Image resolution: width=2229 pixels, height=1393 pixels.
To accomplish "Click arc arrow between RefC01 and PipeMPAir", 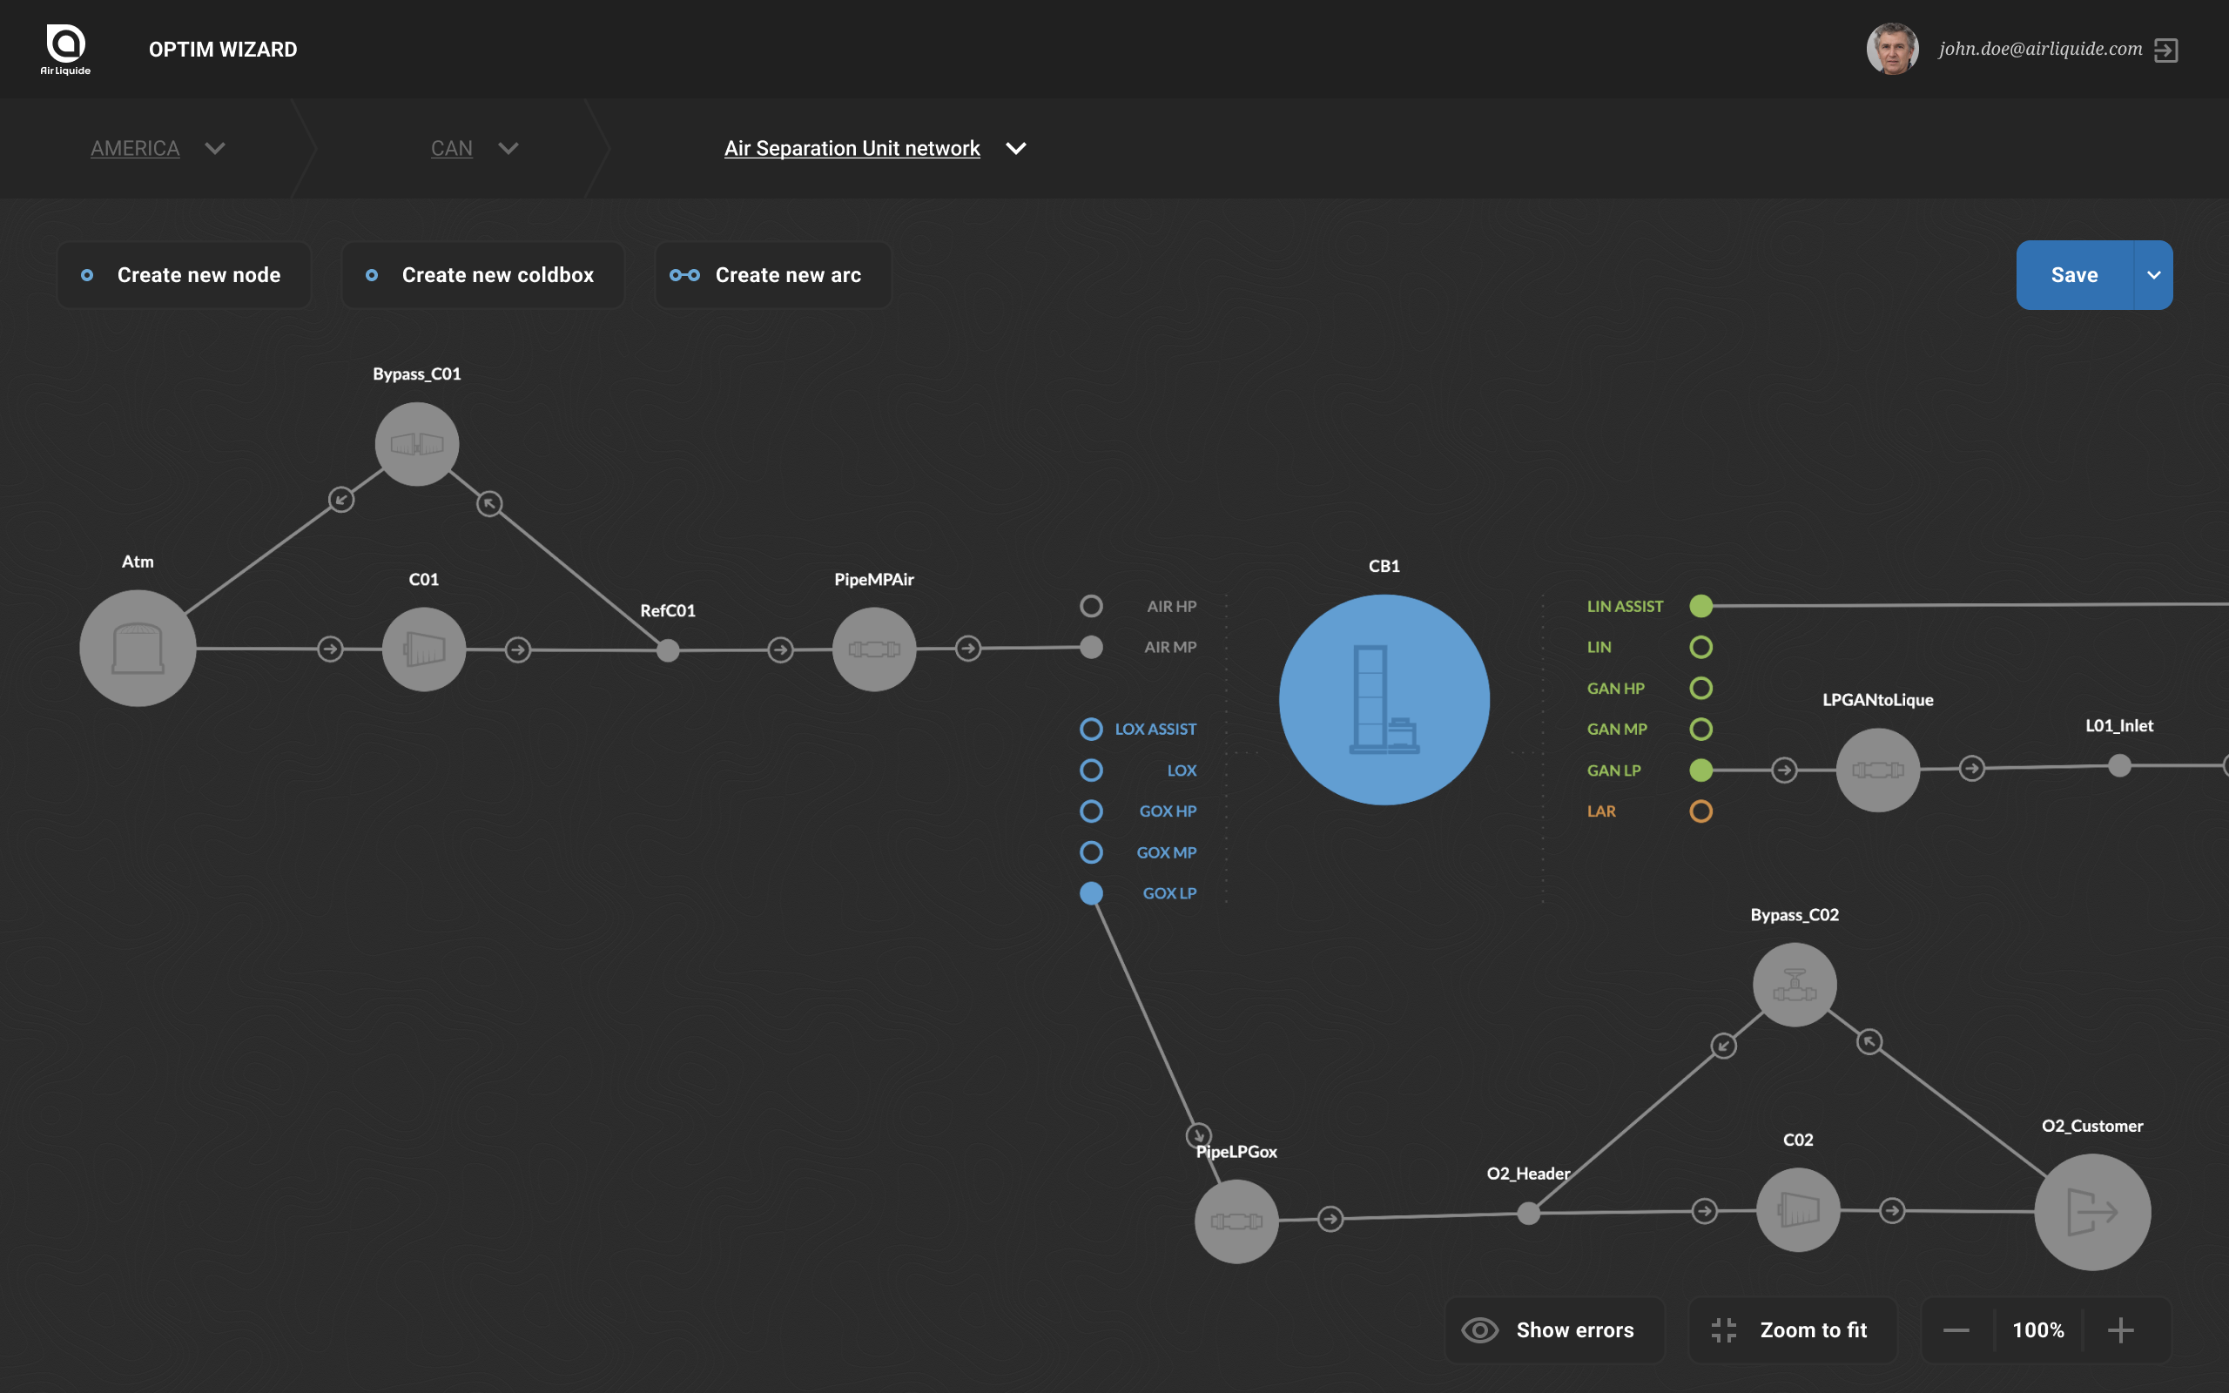I will (780, 650).
